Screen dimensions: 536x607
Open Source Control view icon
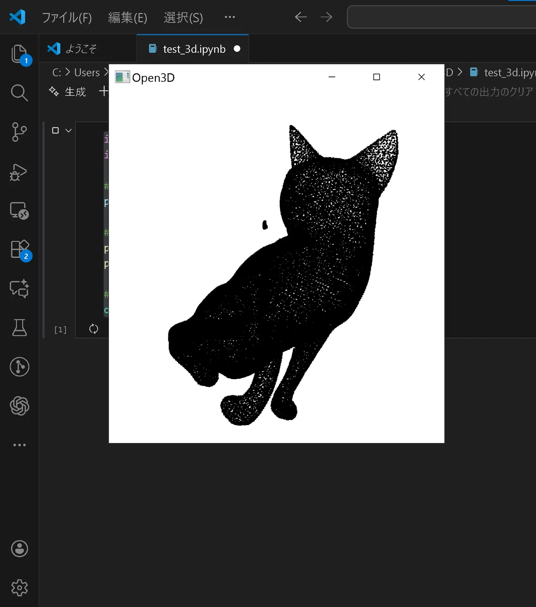pos(19,132)
